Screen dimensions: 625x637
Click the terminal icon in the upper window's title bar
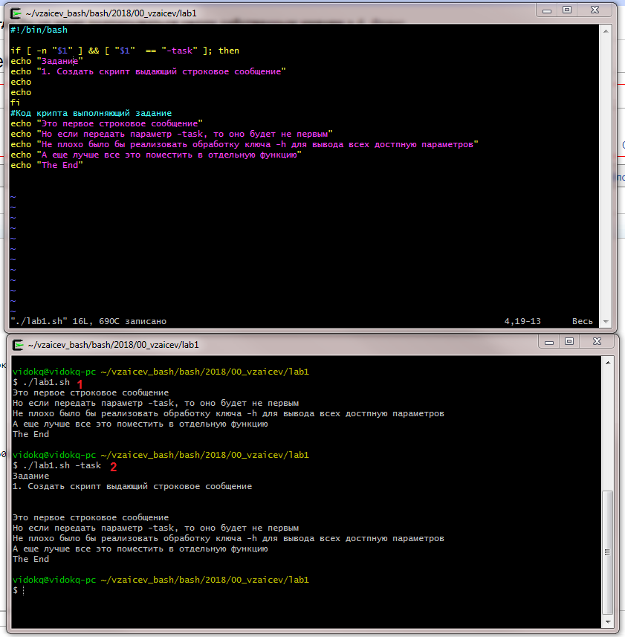16,13
